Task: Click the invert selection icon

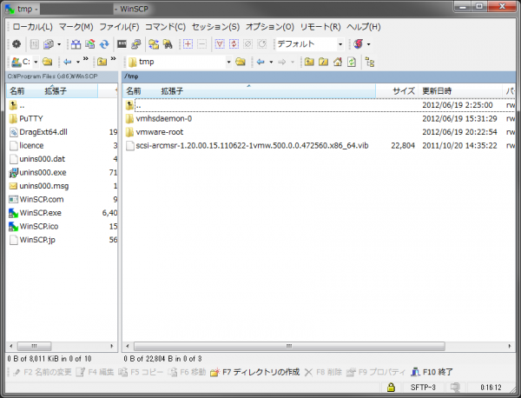Action: [x=234, y=44]
